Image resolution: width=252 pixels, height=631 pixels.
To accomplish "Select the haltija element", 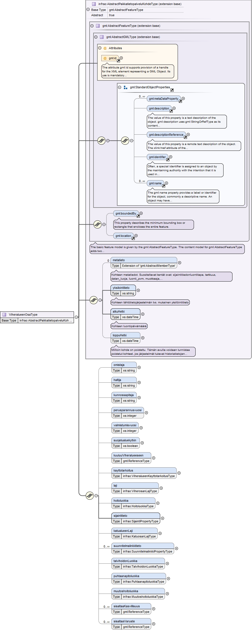I will tap(124, 383).
